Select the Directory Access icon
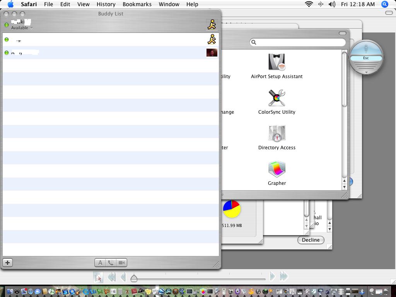Viewport: 396px width, 297px height. tap(277, 133)
